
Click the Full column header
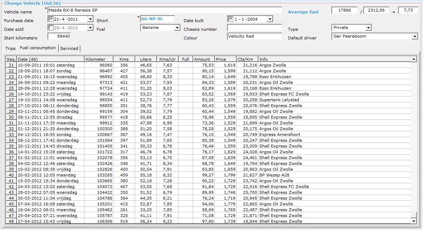185,59
